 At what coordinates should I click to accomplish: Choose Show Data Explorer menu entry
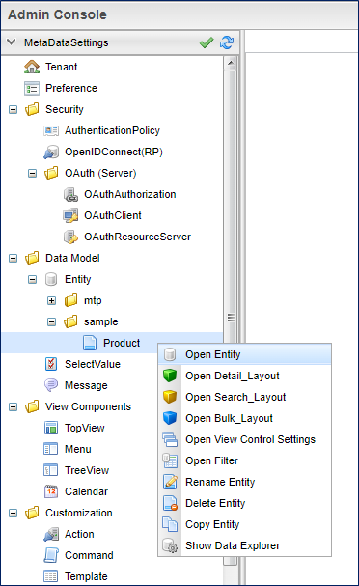[245, 546]
